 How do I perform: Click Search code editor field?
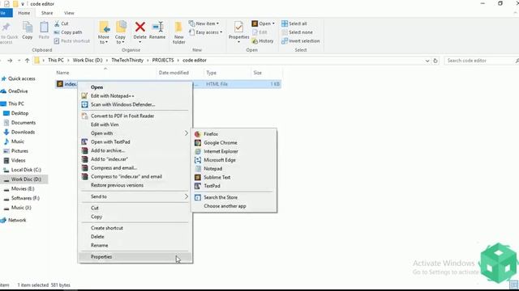481,61
